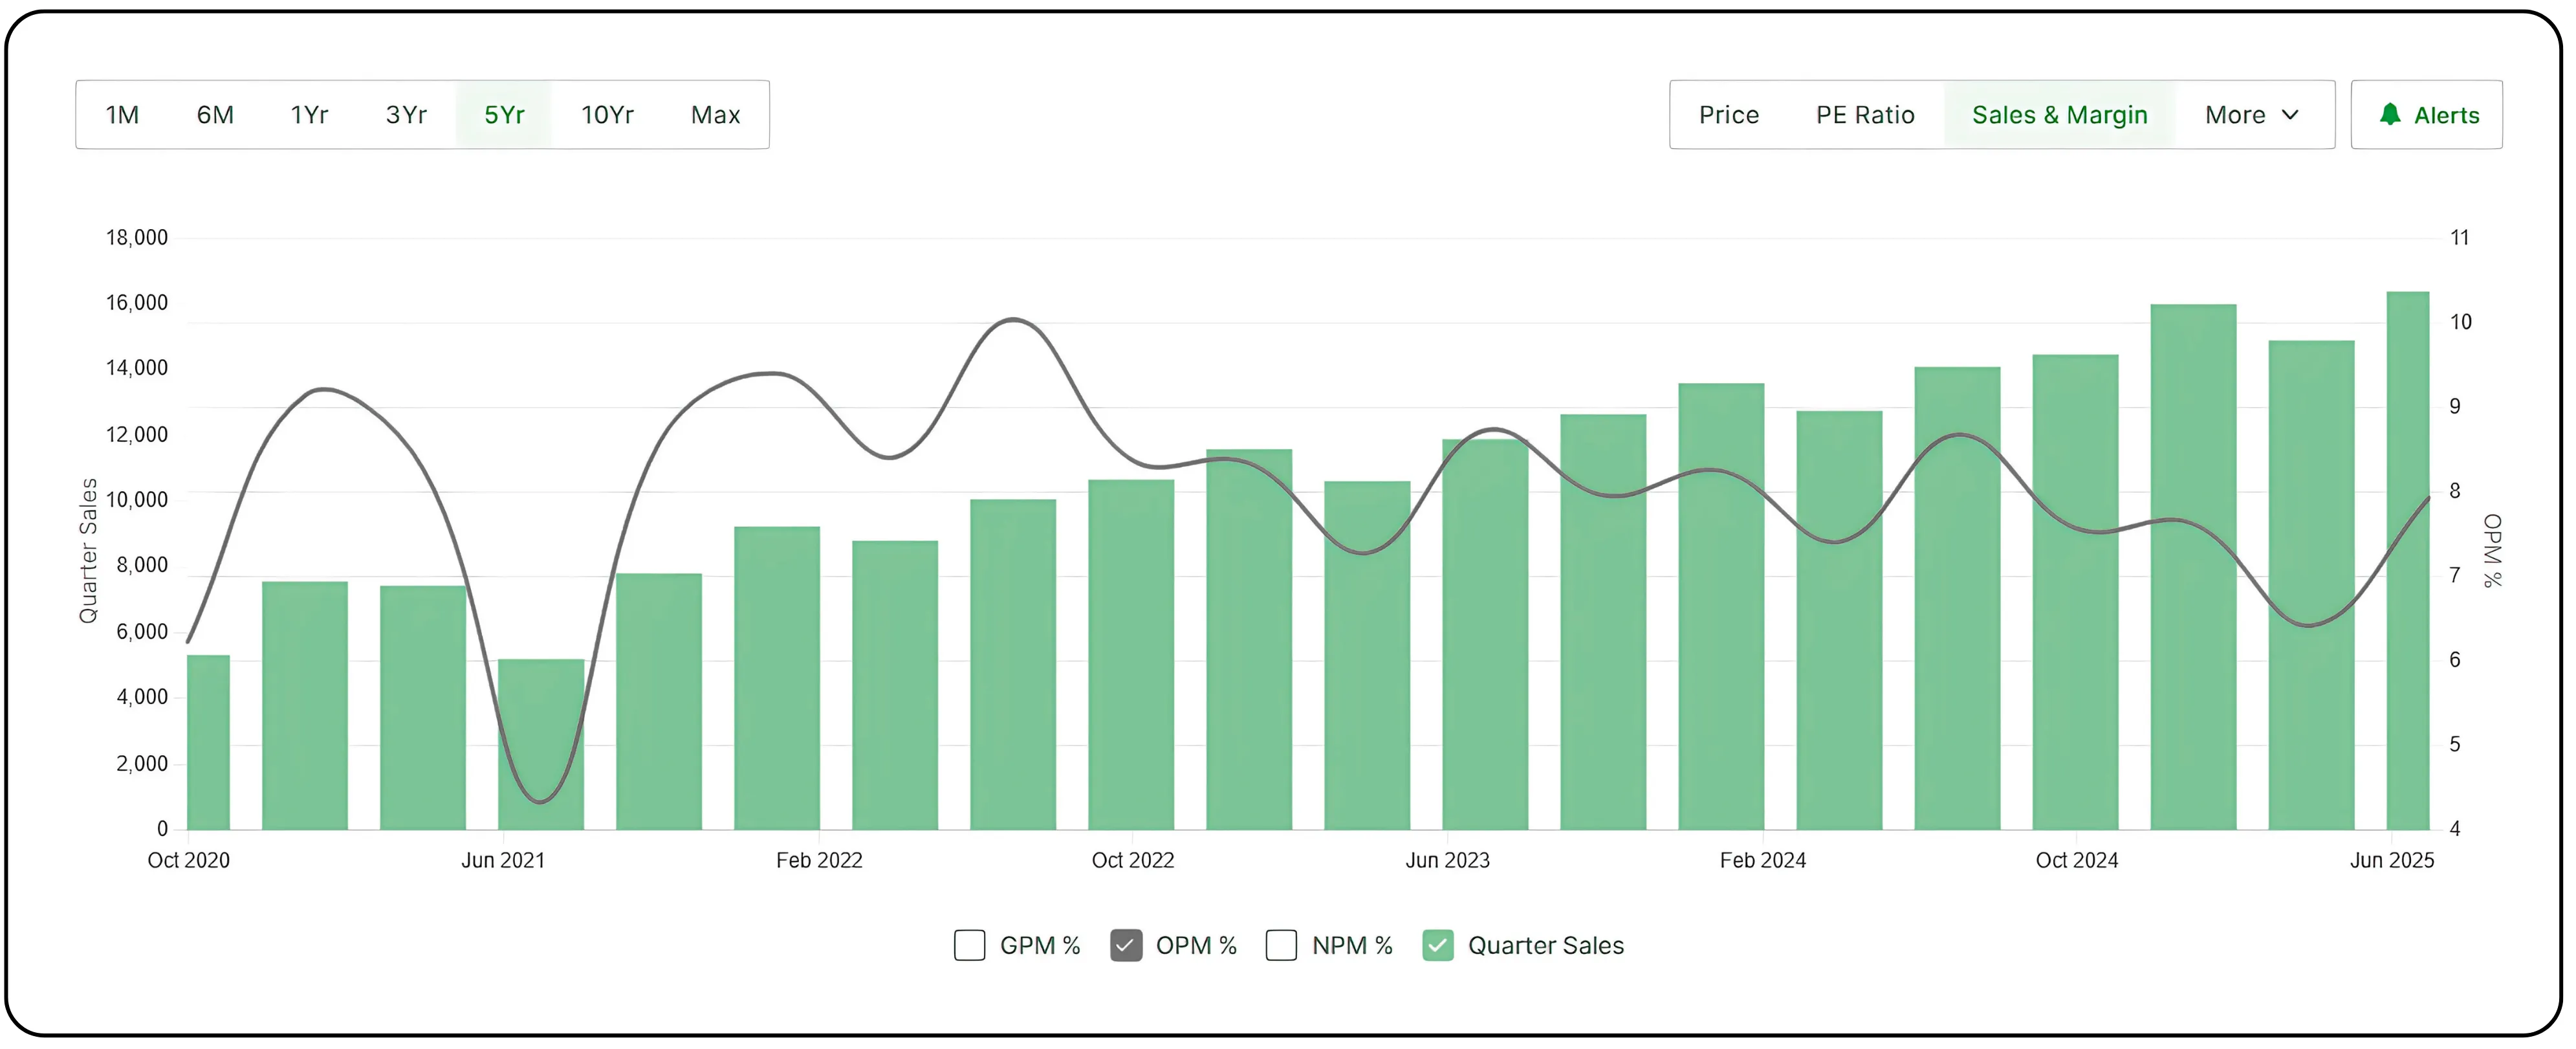Select the 10Yr time range
This screenshot has height=1049, width=2576.
(x=607, y=114)
